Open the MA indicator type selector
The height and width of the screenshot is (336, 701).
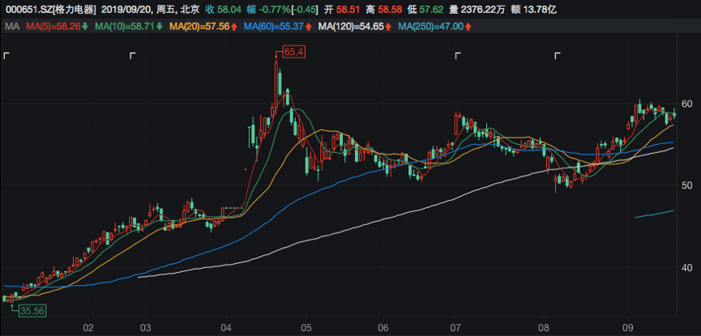pyautogui.click(x=11, y=27)
